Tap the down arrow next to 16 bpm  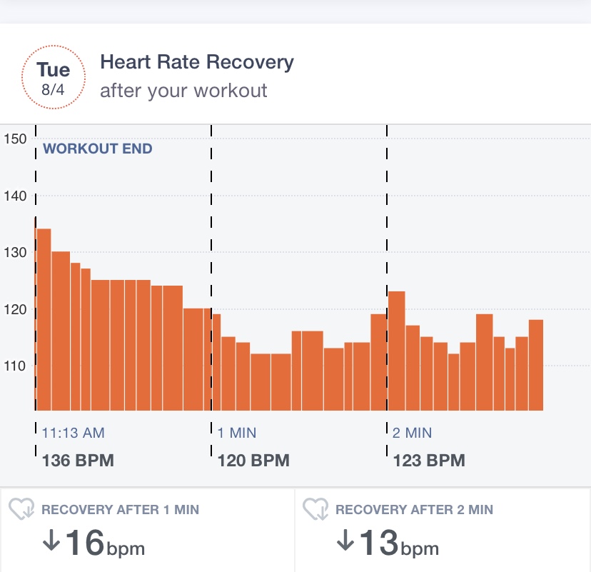[51, 541]
